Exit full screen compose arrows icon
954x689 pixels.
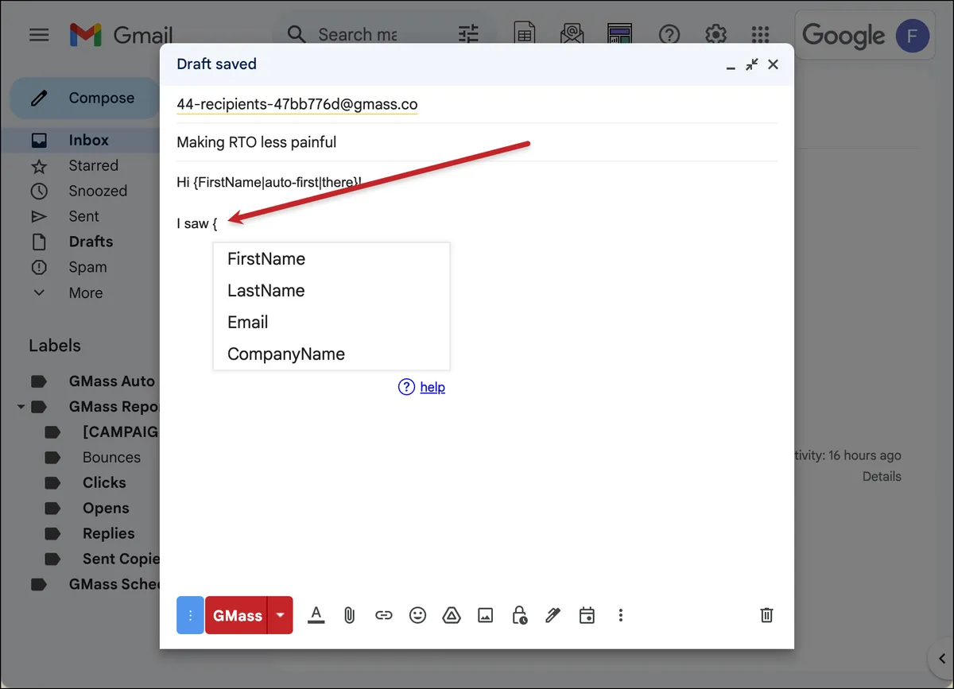(752, 65)
